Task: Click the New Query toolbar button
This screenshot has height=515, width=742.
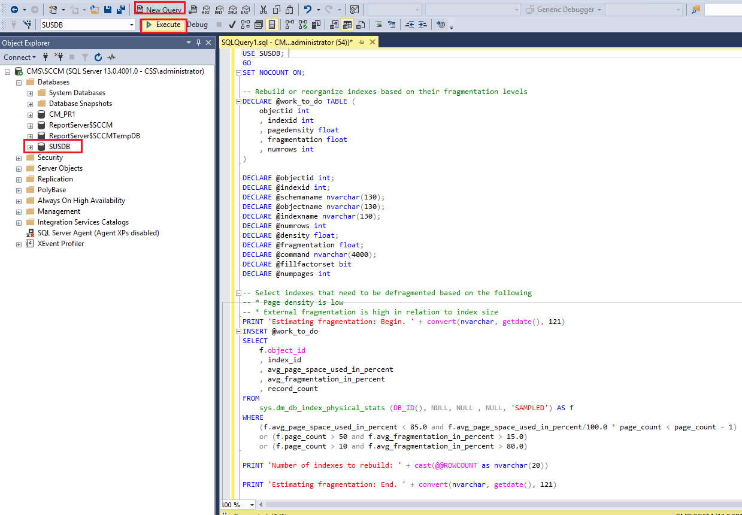Action: (x=159, y=10)
